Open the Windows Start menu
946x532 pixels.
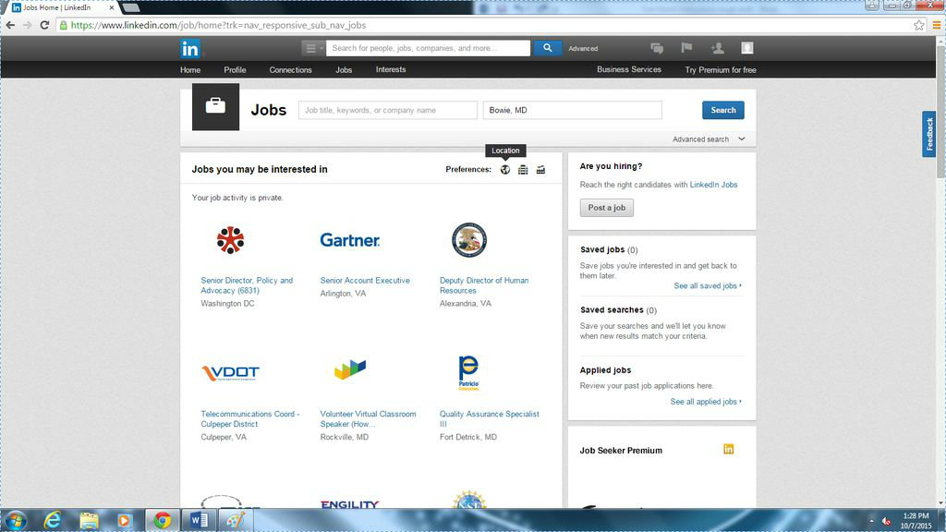(x=16, y=520)
